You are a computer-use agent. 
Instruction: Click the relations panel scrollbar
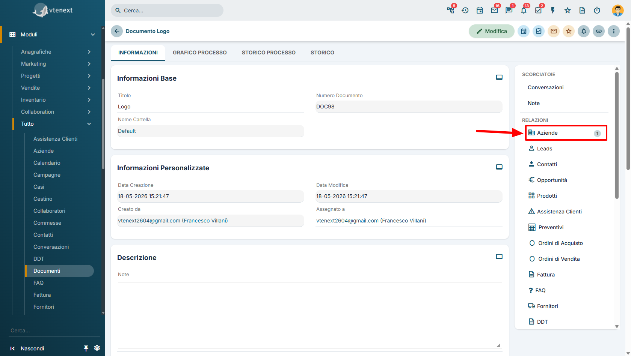tap(617, 135)
